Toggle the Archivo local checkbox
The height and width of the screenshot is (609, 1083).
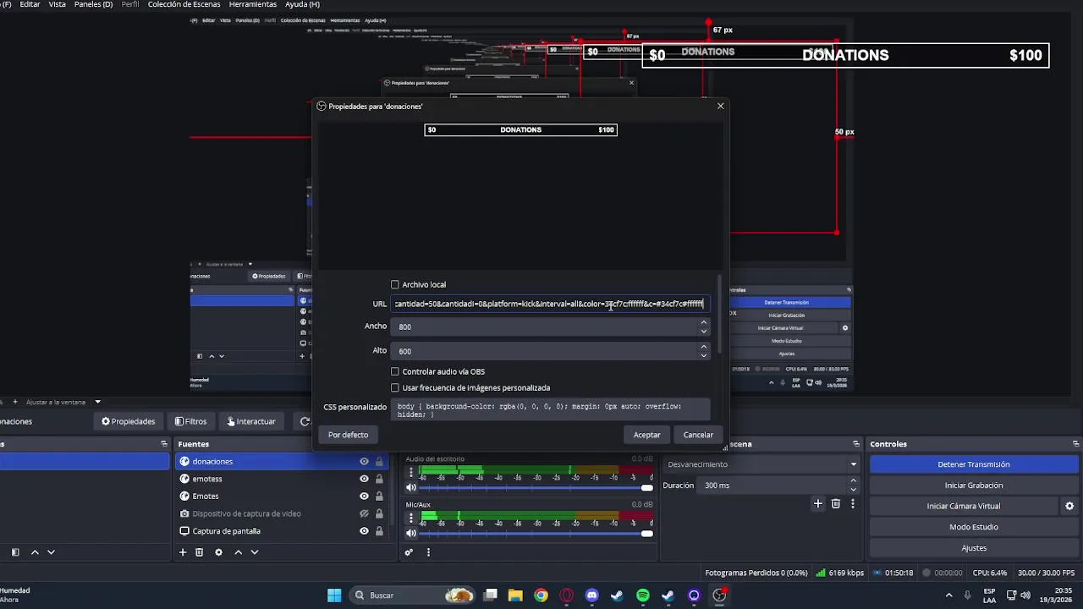[x=395, y=285]
